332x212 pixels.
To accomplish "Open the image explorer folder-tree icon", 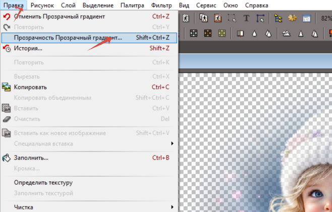I will [278, 18].
